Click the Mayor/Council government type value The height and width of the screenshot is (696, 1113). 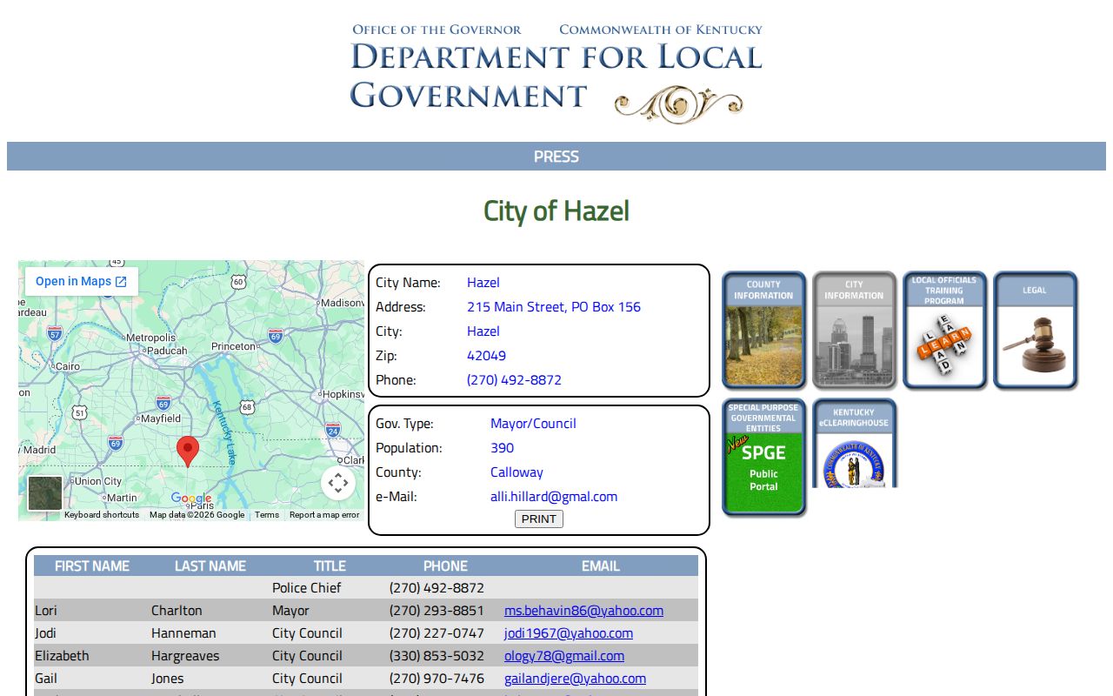click(x=533, y=424)
